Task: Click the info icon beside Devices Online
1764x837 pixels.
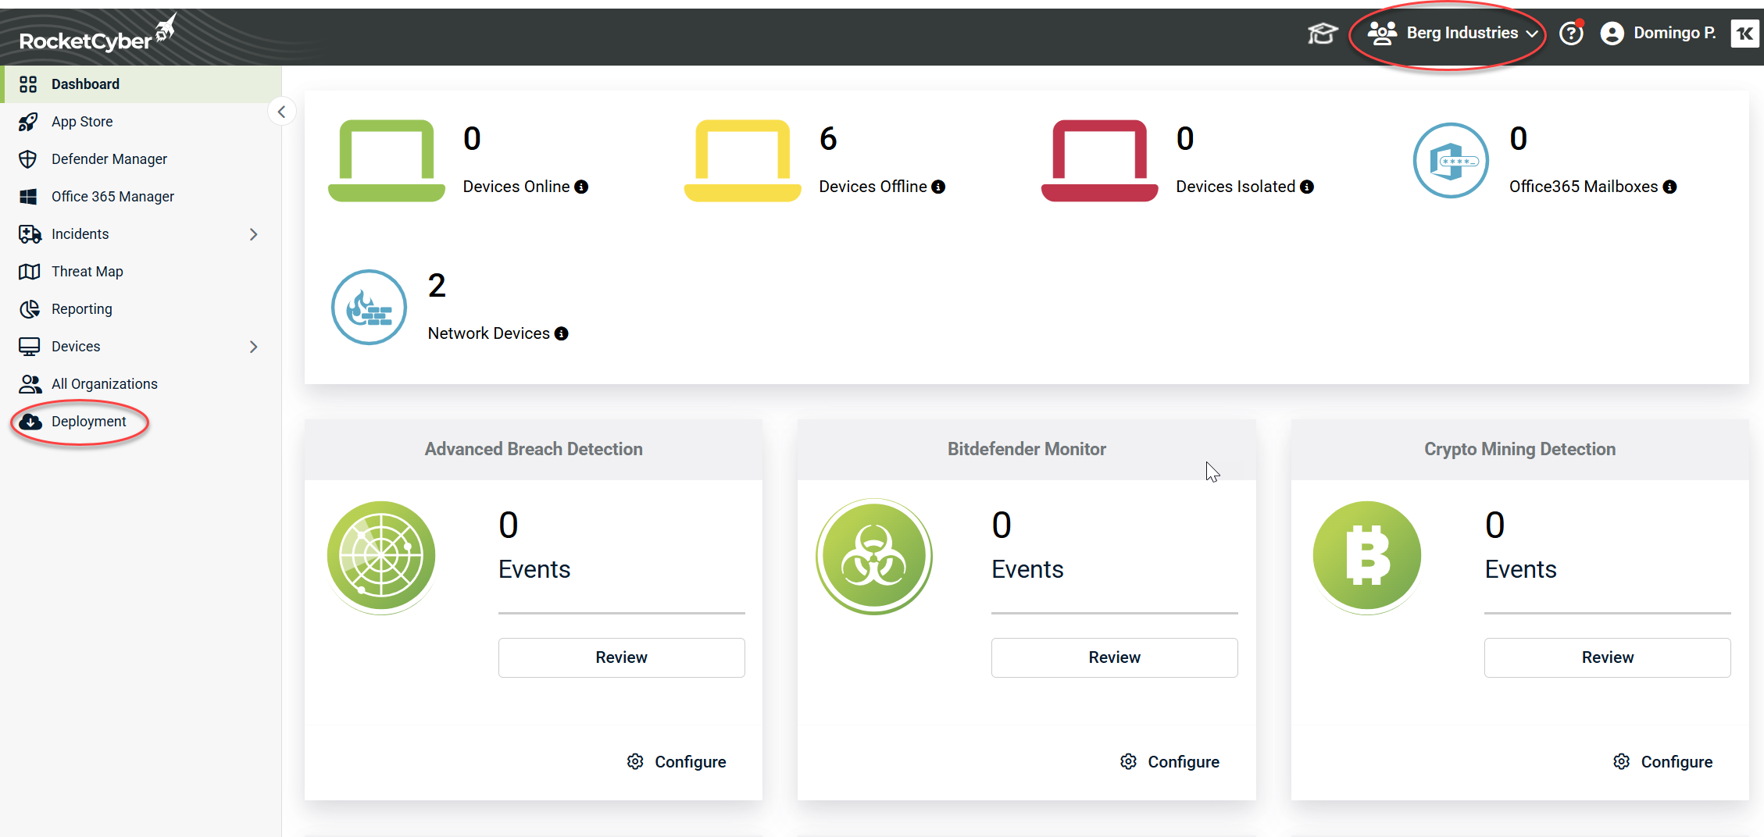Action: [581, 187]
